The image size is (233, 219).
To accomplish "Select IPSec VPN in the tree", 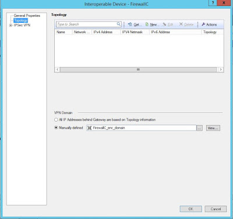I will pyautogui.click(x=22, y=25).
